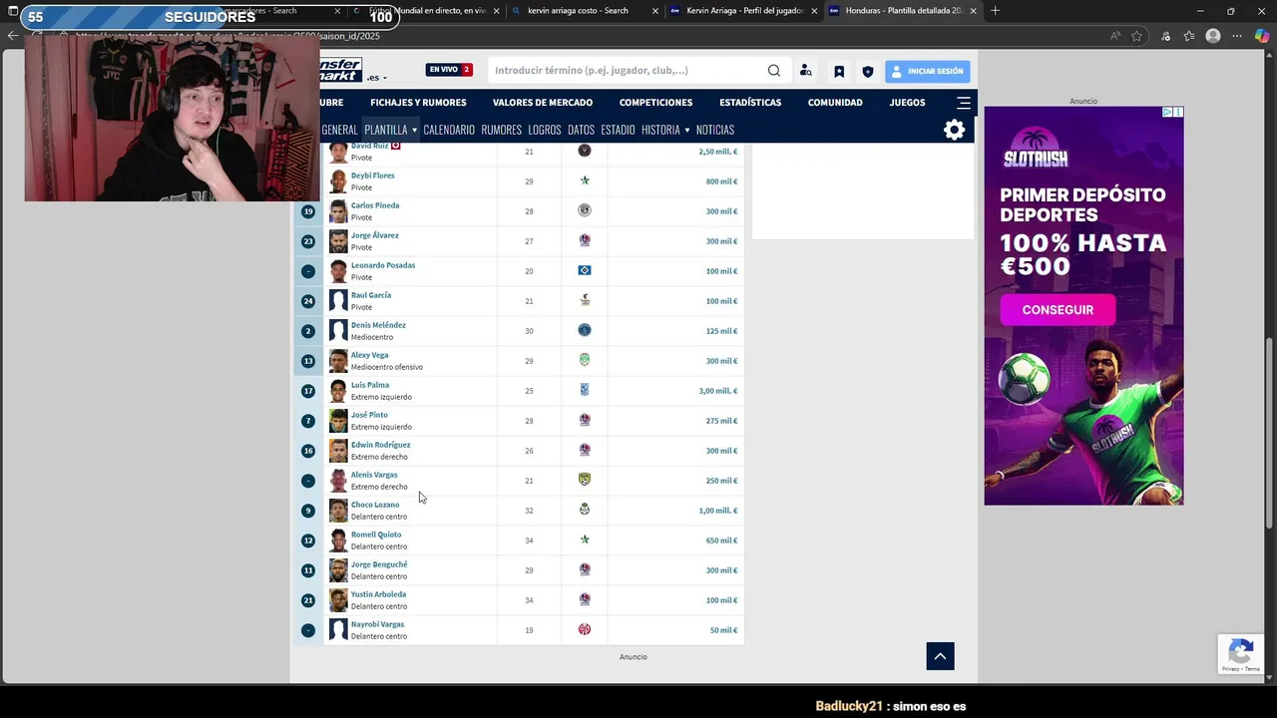Open the bookmark watchlist icon in header
The image size is (1277, 718).
coord(839,72)
